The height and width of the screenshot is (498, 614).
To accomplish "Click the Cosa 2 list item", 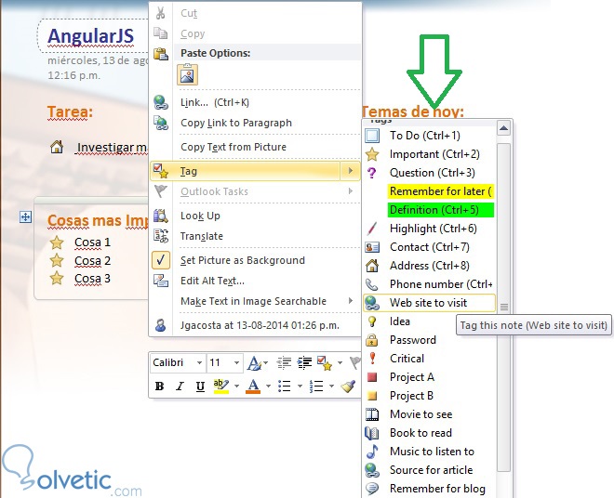I will pos(92,260).
